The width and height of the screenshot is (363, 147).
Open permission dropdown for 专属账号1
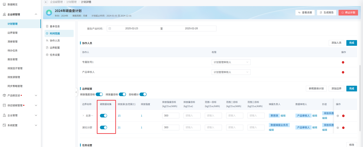coord(231,62)
